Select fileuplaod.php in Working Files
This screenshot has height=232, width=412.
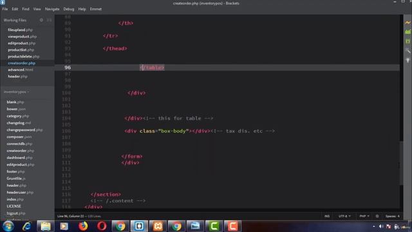point(20,30)
